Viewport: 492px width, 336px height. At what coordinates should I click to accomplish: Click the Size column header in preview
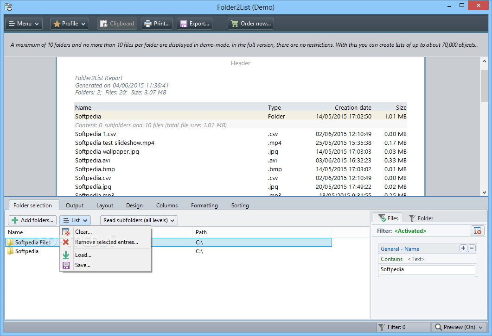coord(401,107)
